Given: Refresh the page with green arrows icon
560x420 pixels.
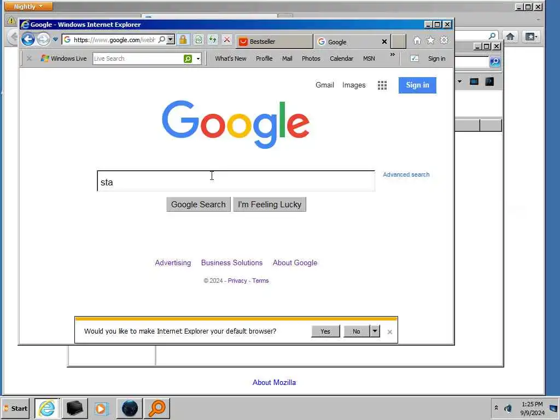Looking at the screenshot, I should click(213, 39).
